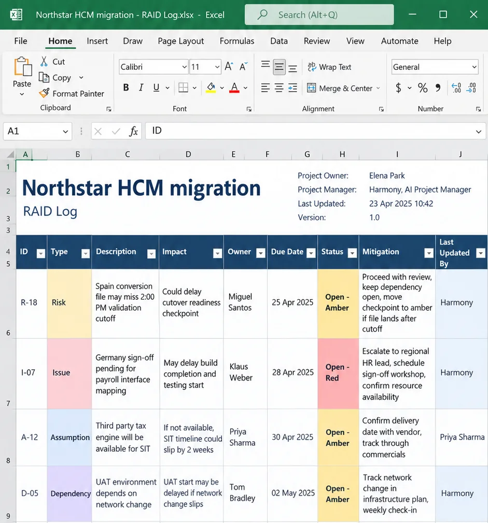The width and height of the screenshot is (488, 523).
Task: Center text horizontally in cell
Action: coord(279,88)
